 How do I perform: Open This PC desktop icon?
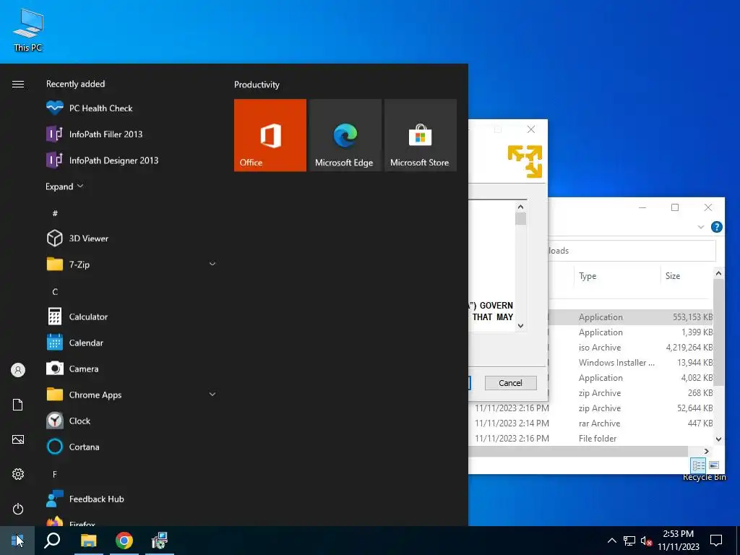28,29
